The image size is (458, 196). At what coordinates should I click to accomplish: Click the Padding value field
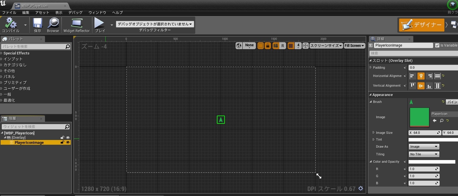tap(433, 67)
